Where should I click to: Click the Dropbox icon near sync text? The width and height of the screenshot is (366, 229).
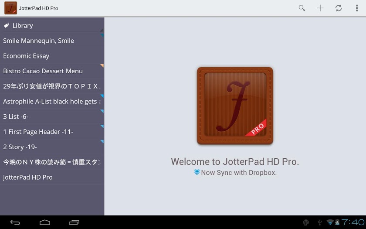pos(197,172)
